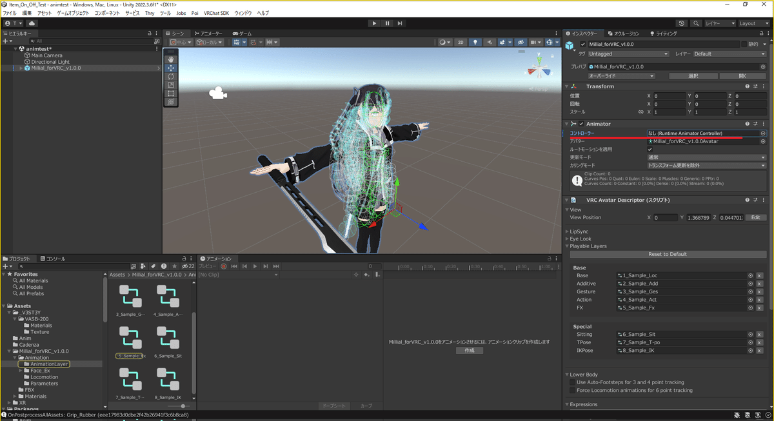Open object picker for コントローラー field
The height and width of the screenshot is (421, 774).
(x=763, y=133)
